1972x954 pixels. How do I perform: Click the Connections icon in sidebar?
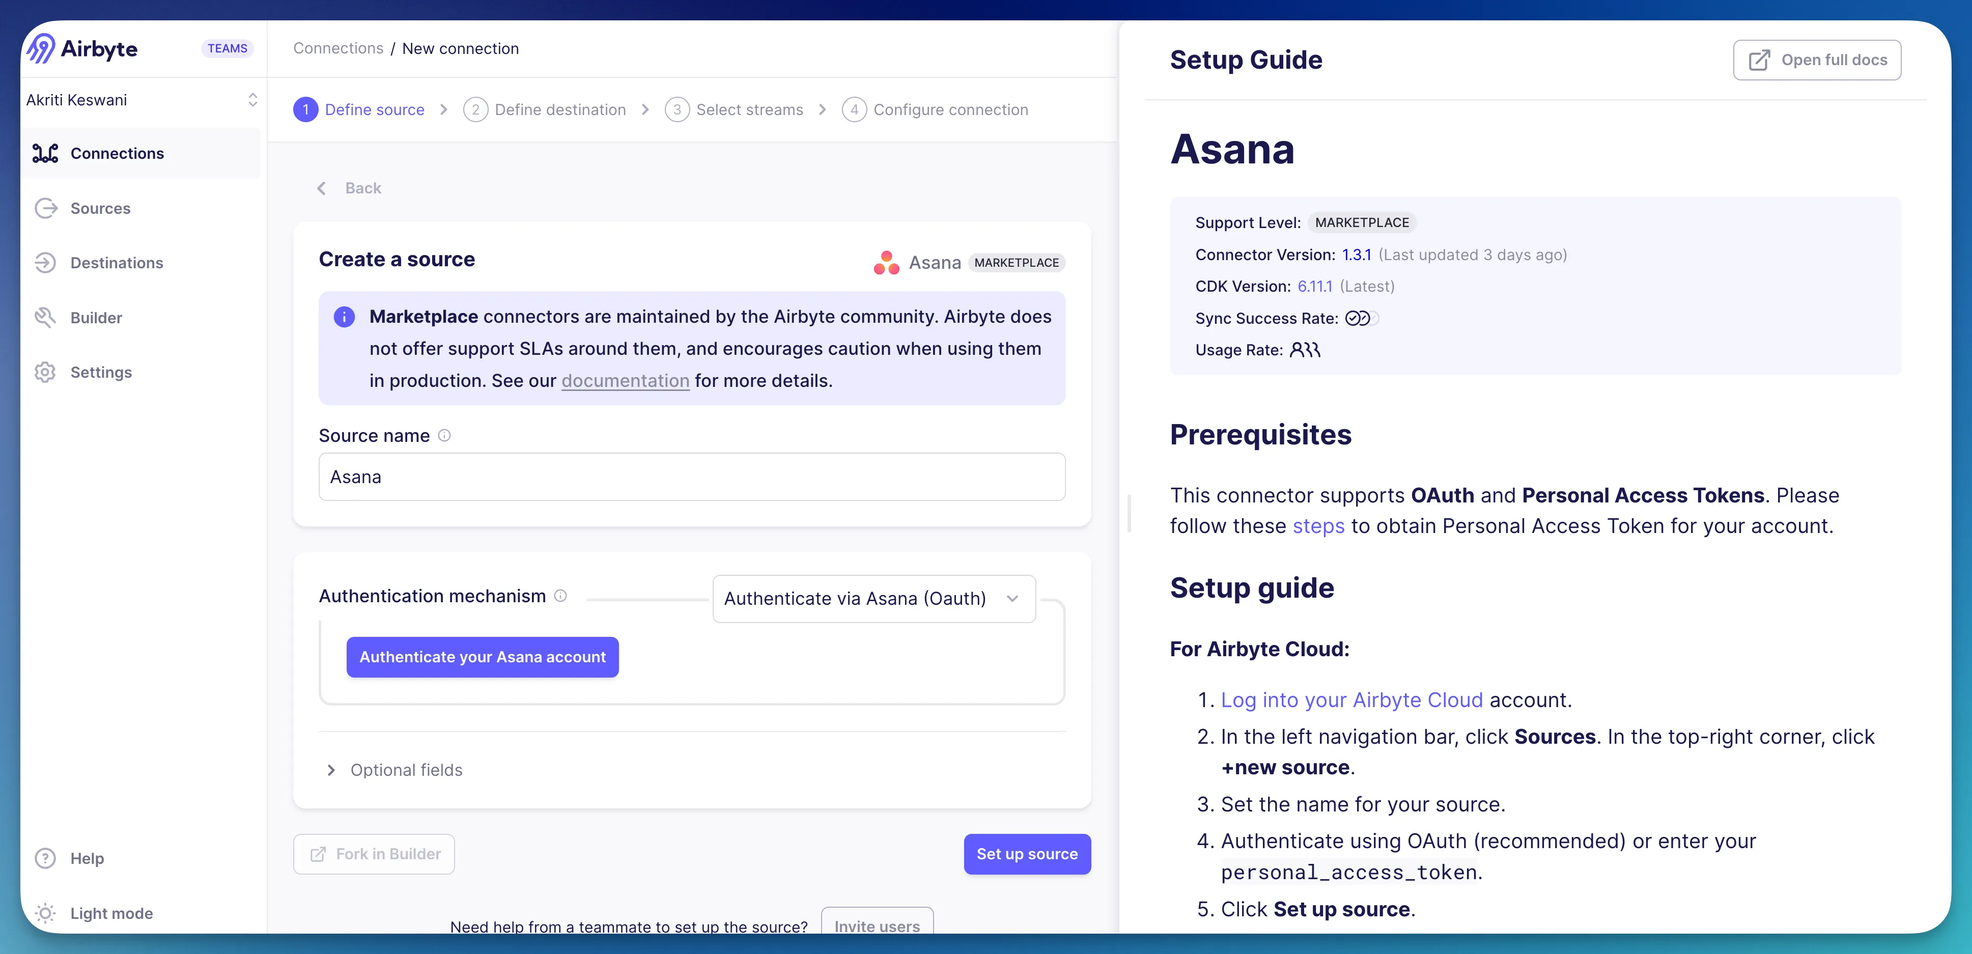[x=45, y=153]
